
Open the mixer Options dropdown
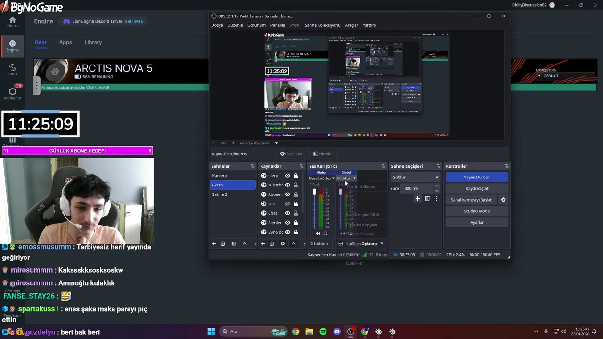373,243
